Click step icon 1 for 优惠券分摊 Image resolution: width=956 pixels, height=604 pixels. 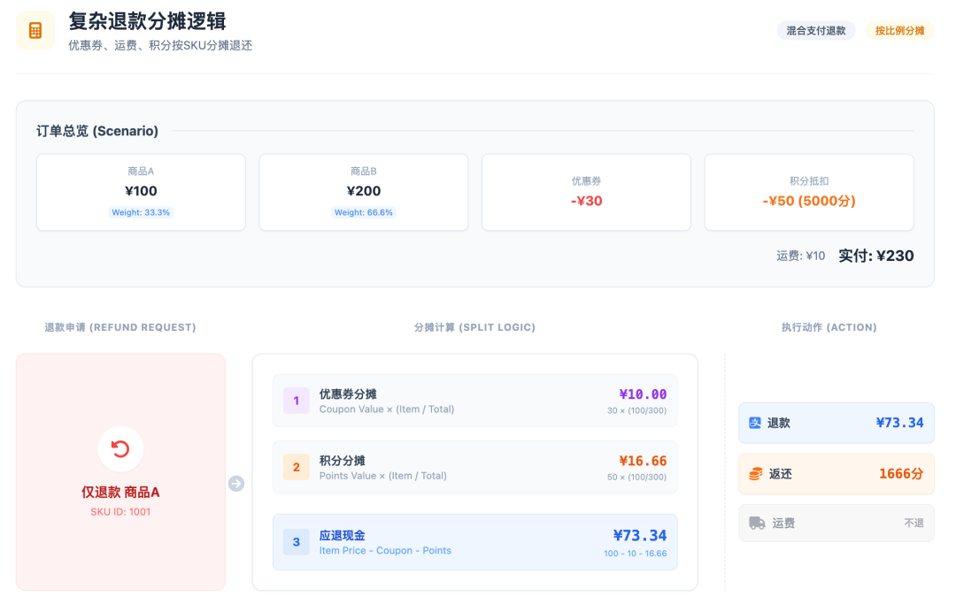coord(296,401)
